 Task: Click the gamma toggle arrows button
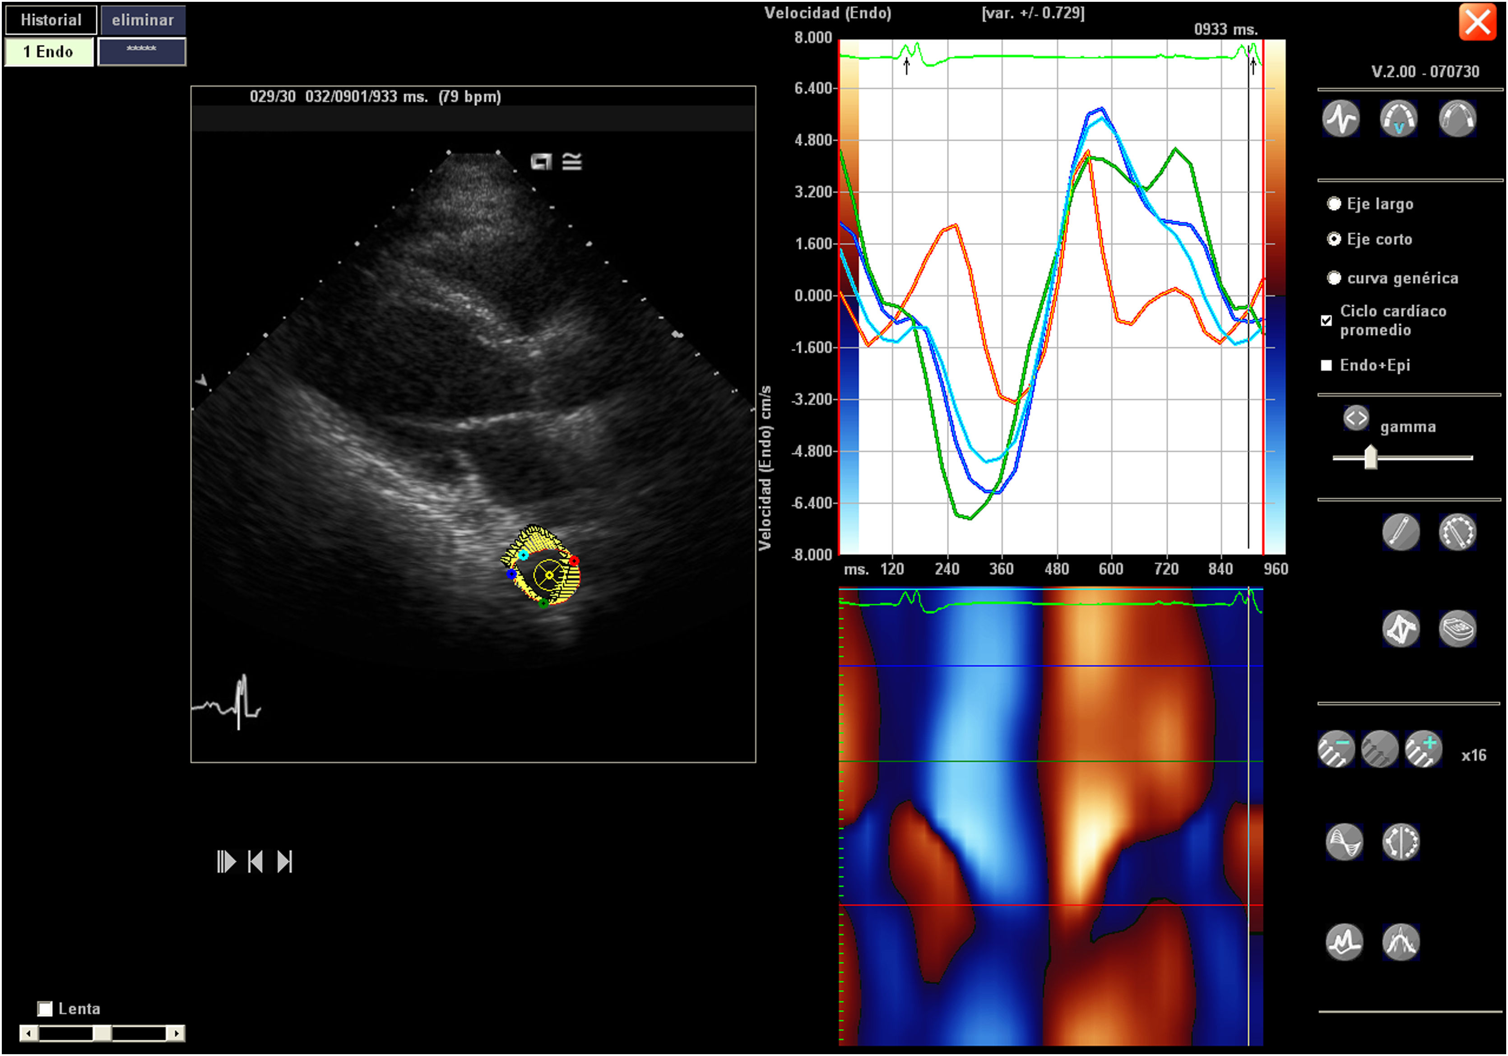[1355, 418]
